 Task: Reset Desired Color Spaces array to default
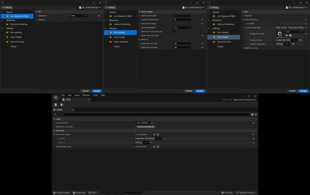(253, 135)
